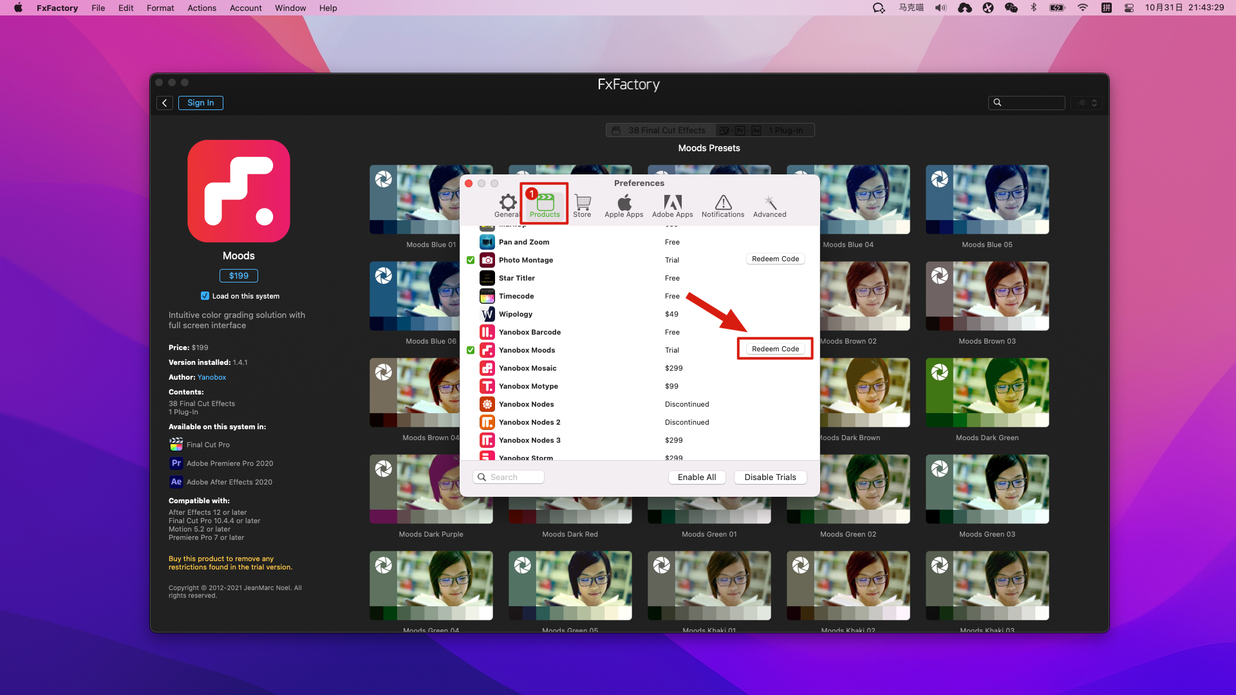The image size is (1236, 695).
Task: Select the Advanced preferences pane
Action: pyautogui.click(x=769, y=206)
